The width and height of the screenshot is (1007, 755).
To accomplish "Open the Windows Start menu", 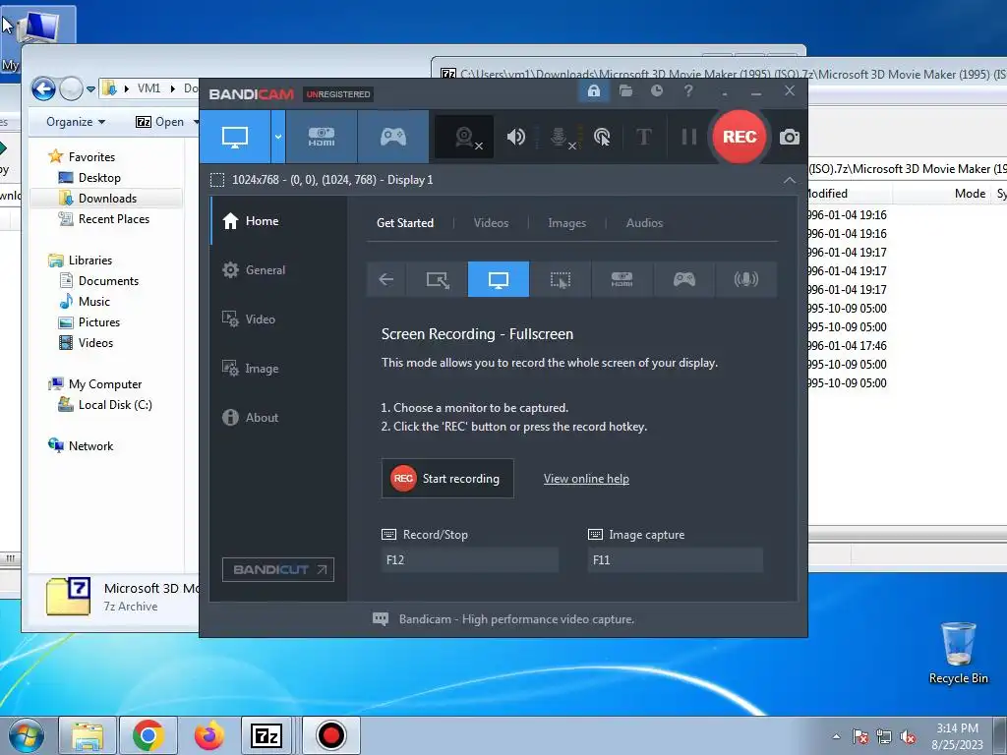I will 27,735.
